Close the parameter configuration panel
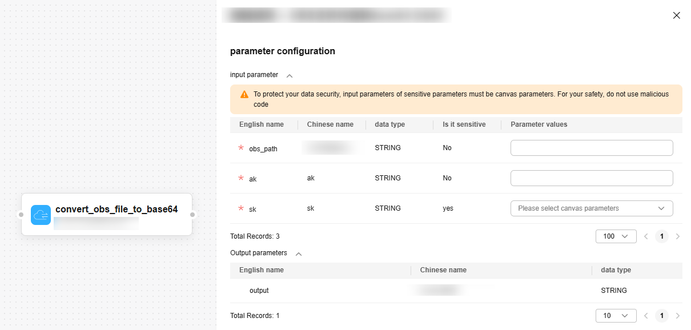This screenshot has height=330, width=691. (677, 15)
